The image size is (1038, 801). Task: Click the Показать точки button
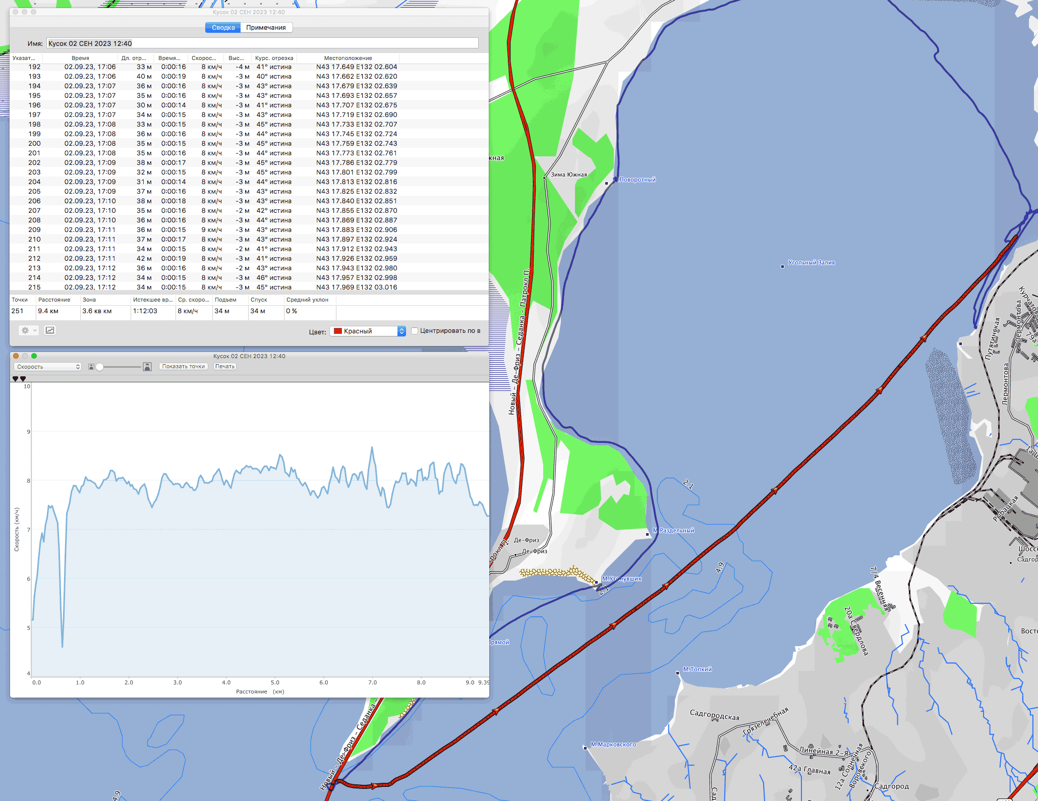coord(183,367)
